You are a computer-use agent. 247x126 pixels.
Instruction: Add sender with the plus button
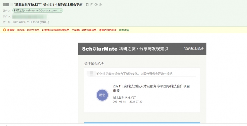coord(61,10)
